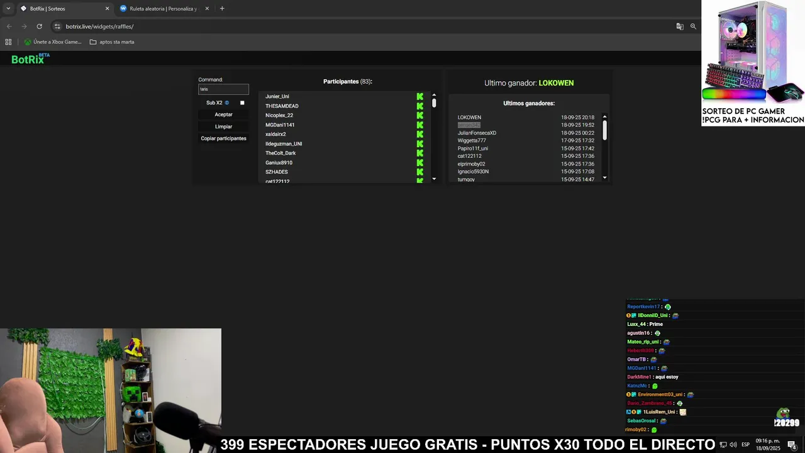
Task: Enable the Sub X2 checkbox
Action: click(x=242, y=103)
